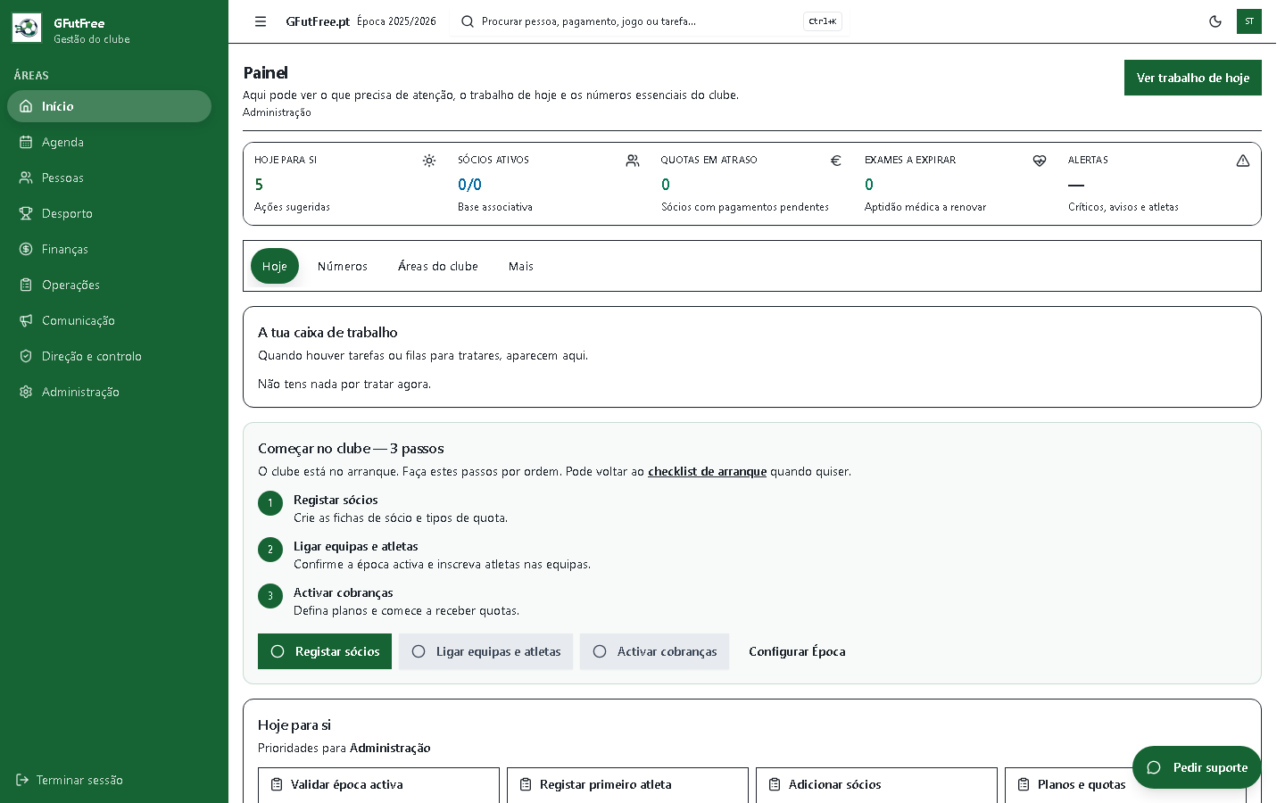Click the Activar cobranças button
This screenshot has height=803, width=1285.
pos(654,651)
